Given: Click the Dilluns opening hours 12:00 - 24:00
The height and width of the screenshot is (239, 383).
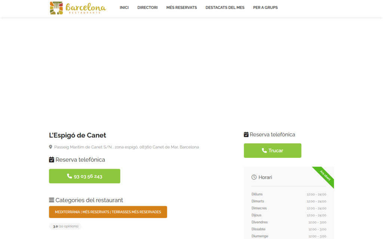Looking at the screenshot, I should pyautogui.click(x=316, y=194).
